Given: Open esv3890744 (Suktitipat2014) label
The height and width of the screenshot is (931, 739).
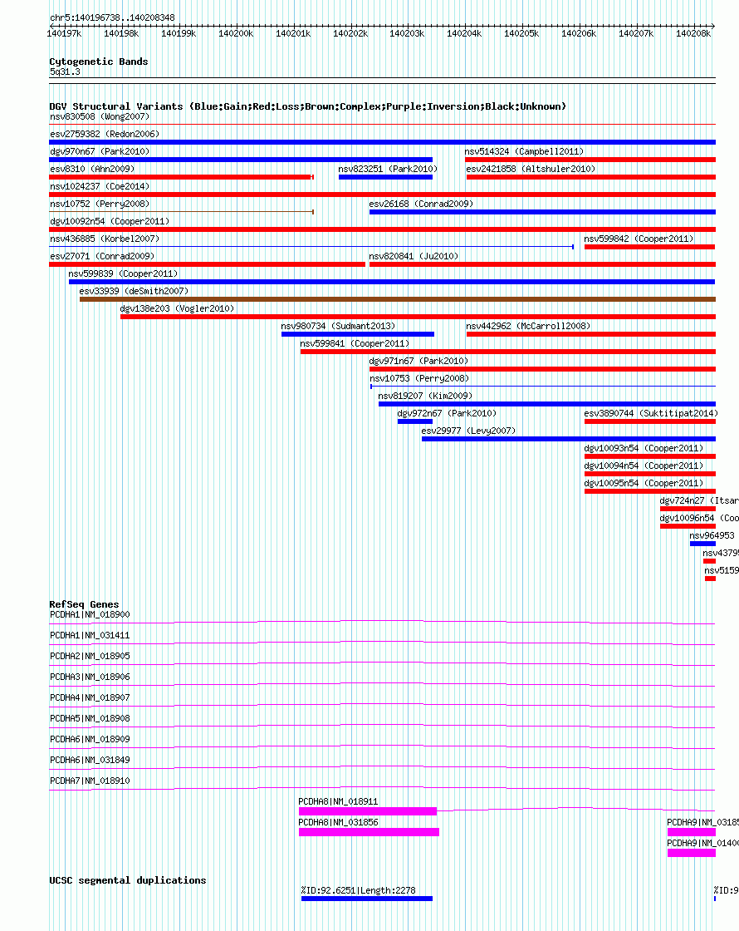Looking at the screenshot, I should click(x=651, y=413).
